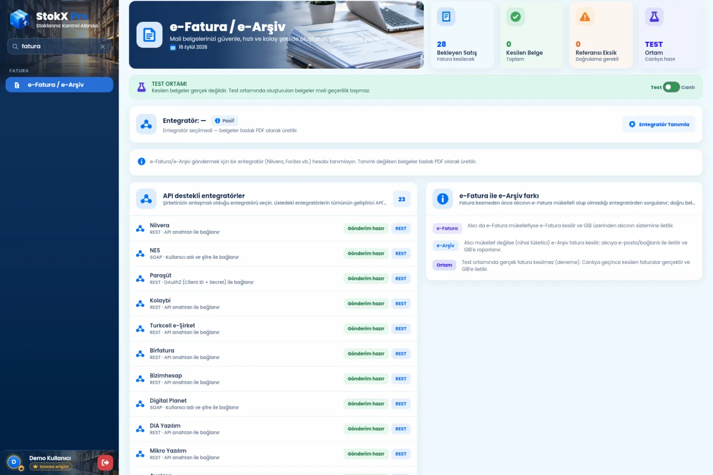Open e-Fatura / e-Arşiv sidebar menu item
The width and height of the screenshot is (713, 475).
(x=59, y=85)
